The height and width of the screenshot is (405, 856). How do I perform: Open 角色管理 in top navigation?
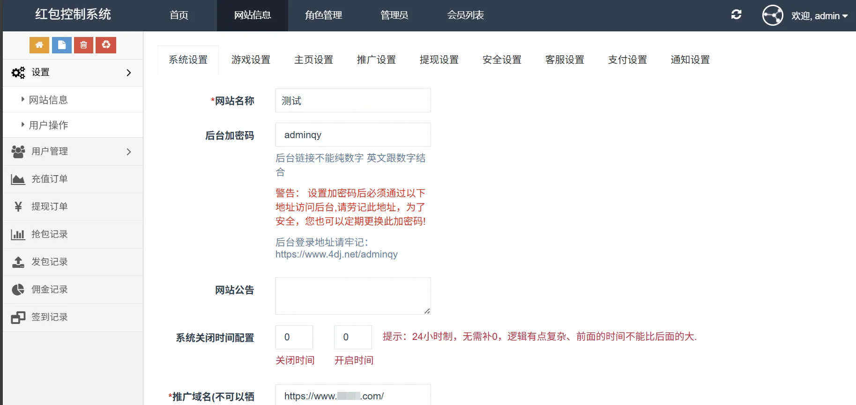coord(323,15)
